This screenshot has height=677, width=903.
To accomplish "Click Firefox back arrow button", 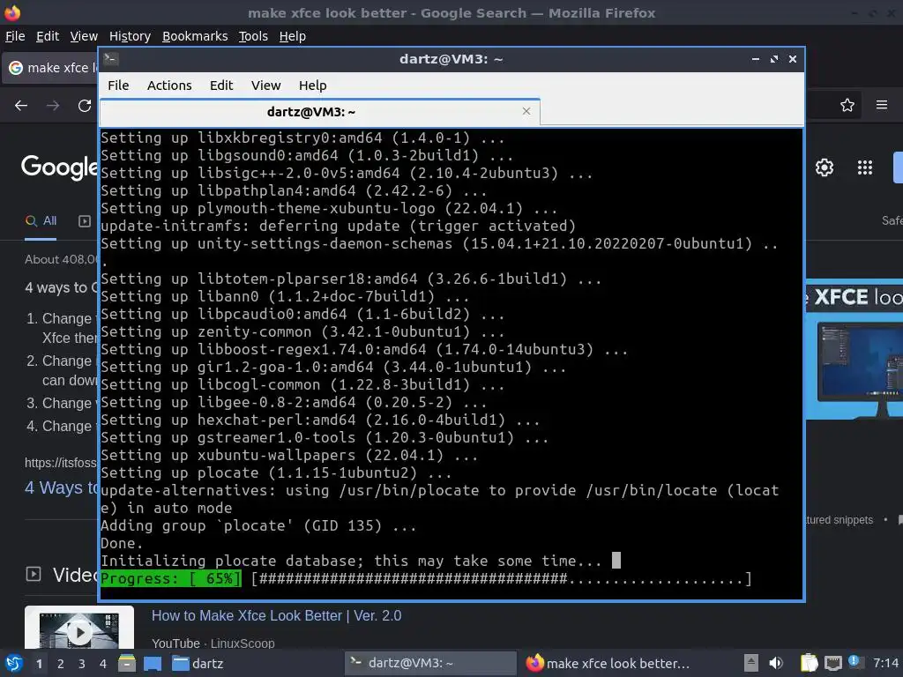I will click(21, 106).
